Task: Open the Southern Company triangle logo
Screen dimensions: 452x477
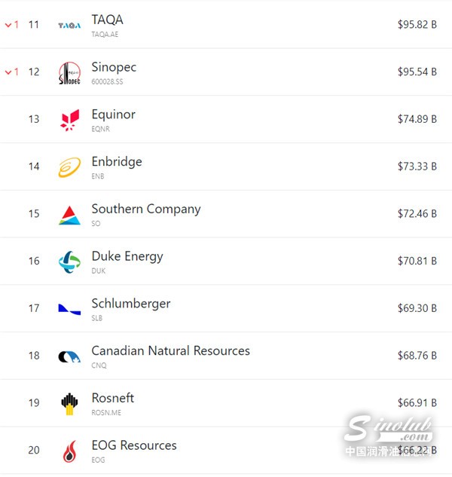Action: point(69,215)
